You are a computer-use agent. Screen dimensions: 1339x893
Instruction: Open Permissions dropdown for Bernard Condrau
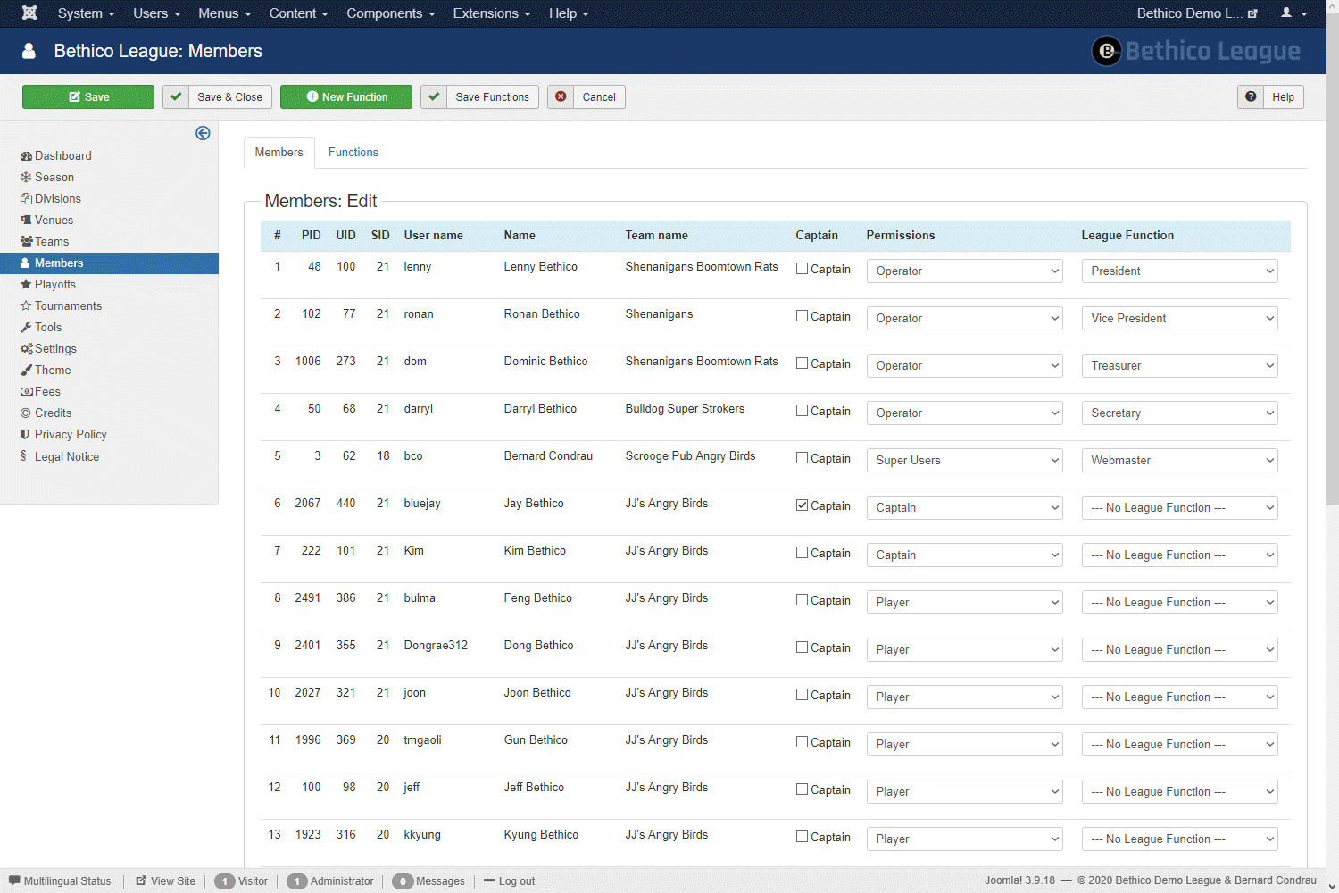[x=964, y=460]
